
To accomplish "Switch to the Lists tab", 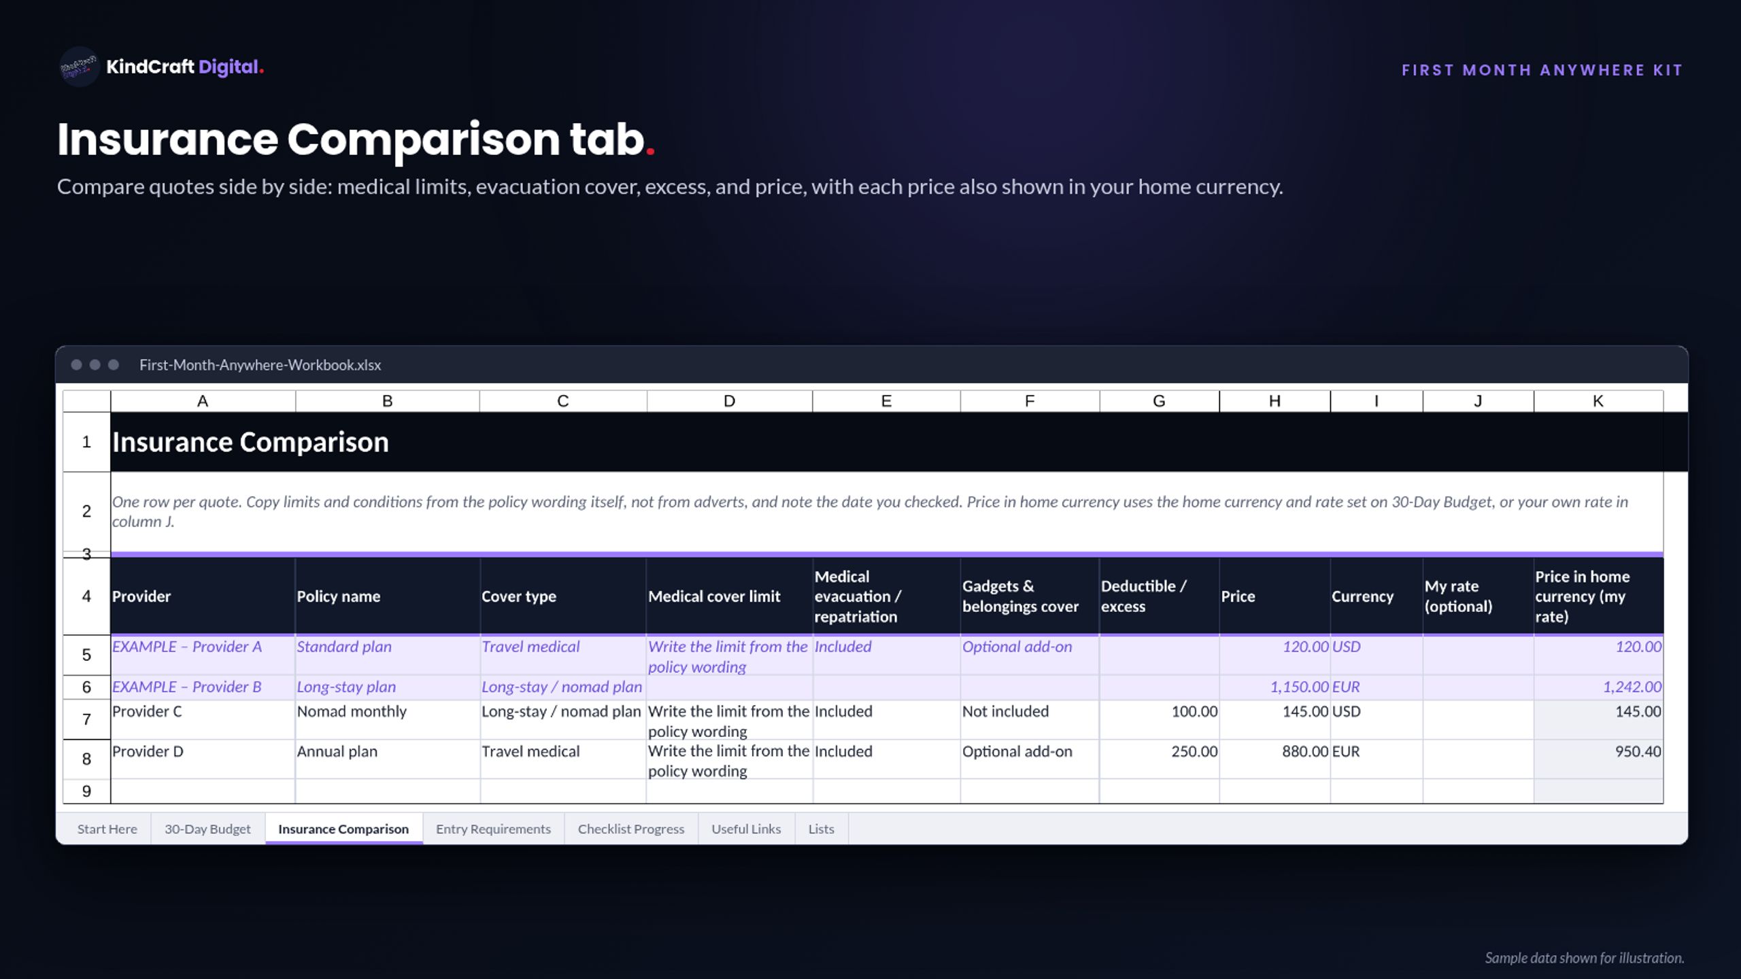I will click(x=821, y=829).
